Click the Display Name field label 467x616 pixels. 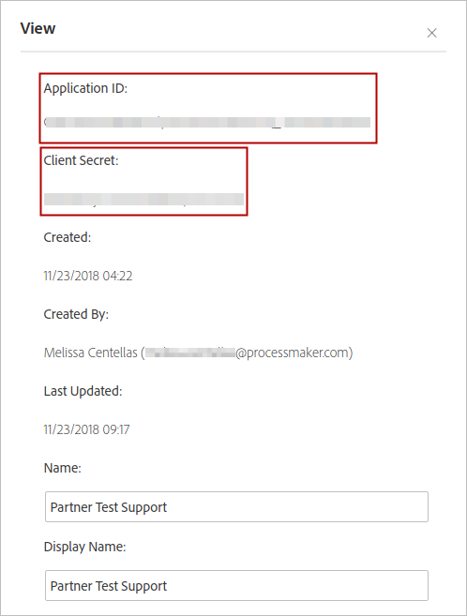tap(84, 547)
